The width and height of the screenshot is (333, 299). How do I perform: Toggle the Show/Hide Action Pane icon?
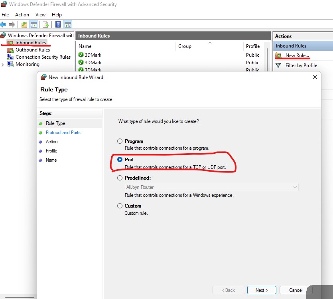tap(68, 25)
